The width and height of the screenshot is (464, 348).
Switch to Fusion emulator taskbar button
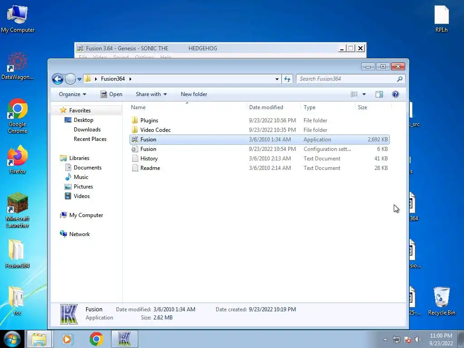pyautogui.click(x=125, y=339)
